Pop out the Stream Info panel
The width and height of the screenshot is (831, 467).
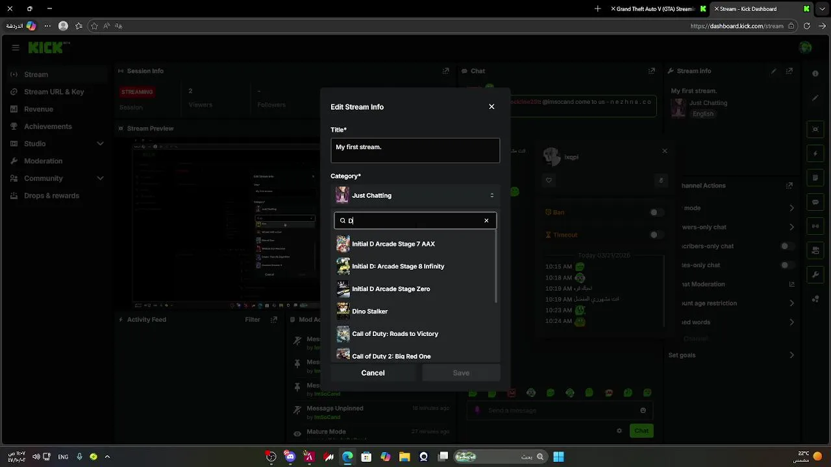(x=789, y=71)
